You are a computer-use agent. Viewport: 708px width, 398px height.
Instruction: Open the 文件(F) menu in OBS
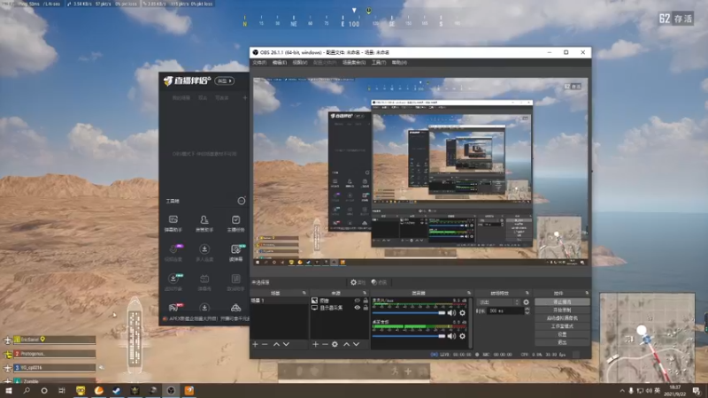coord(259,62)
